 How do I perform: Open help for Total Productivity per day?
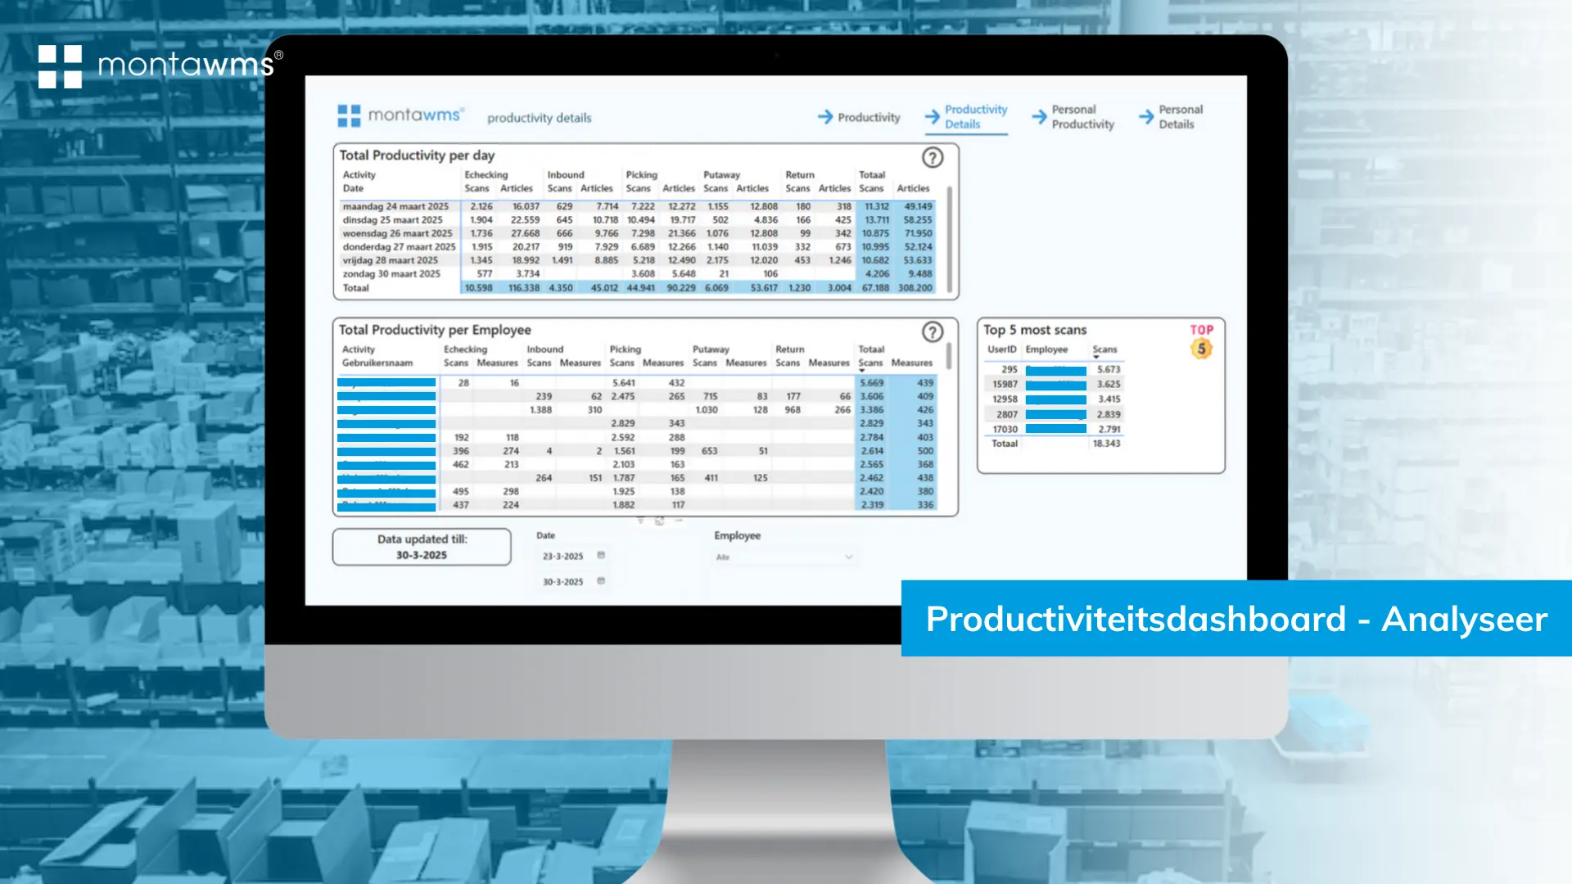pyautogui.click(x=933, y=157)
